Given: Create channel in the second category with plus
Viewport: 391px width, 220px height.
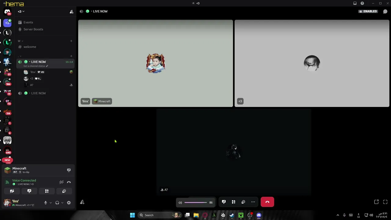Looking at the screenshot, I should 71,56.
